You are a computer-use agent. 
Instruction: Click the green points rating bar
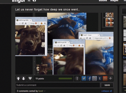[65, 79]
